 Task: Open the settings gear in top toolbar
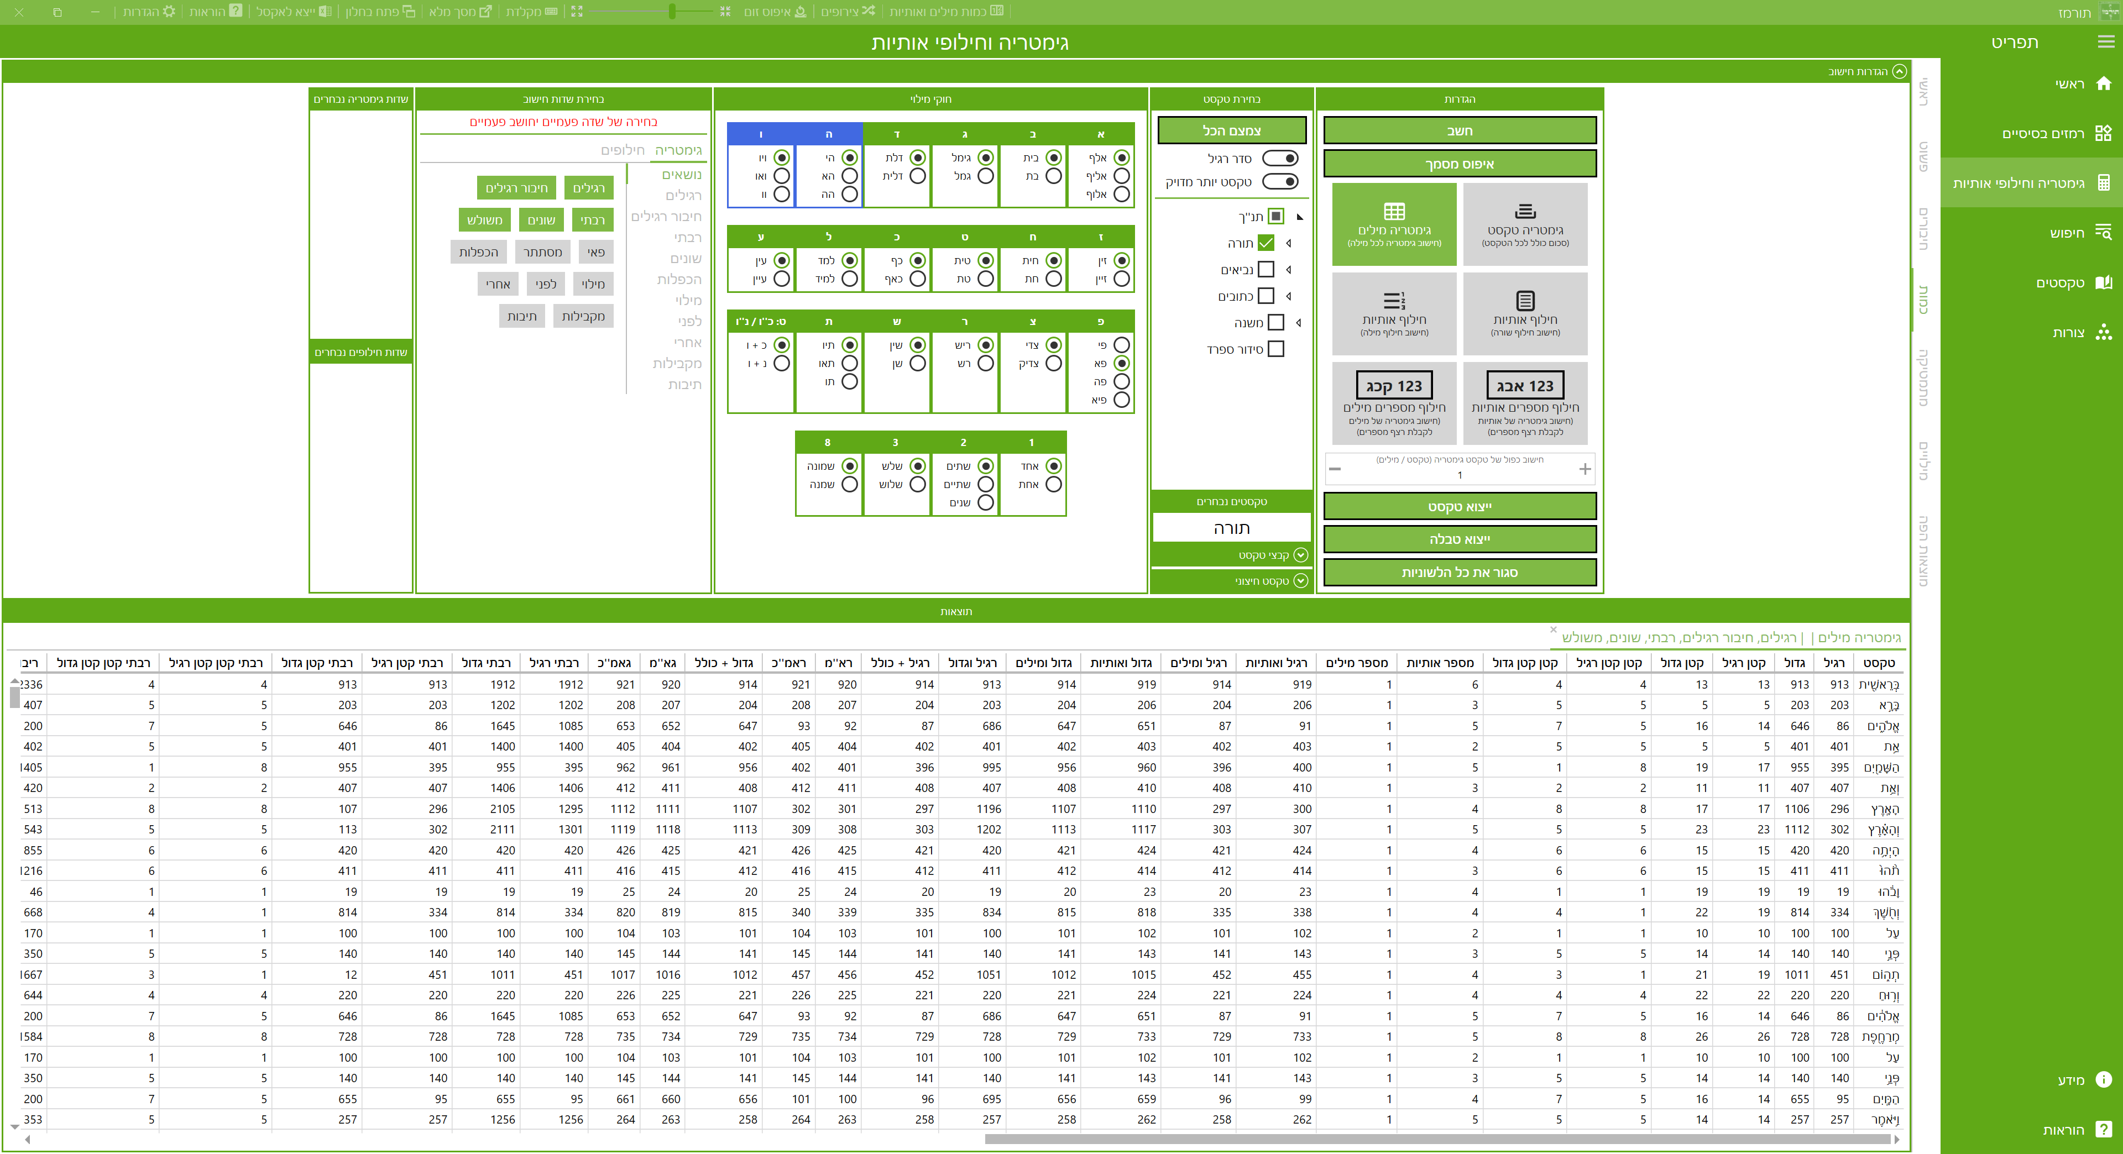coord(169,12)
